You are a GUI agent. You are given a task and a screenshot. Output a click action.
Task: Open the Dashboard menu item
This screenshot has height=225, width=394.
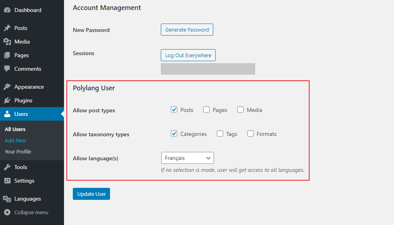point(32,10)
